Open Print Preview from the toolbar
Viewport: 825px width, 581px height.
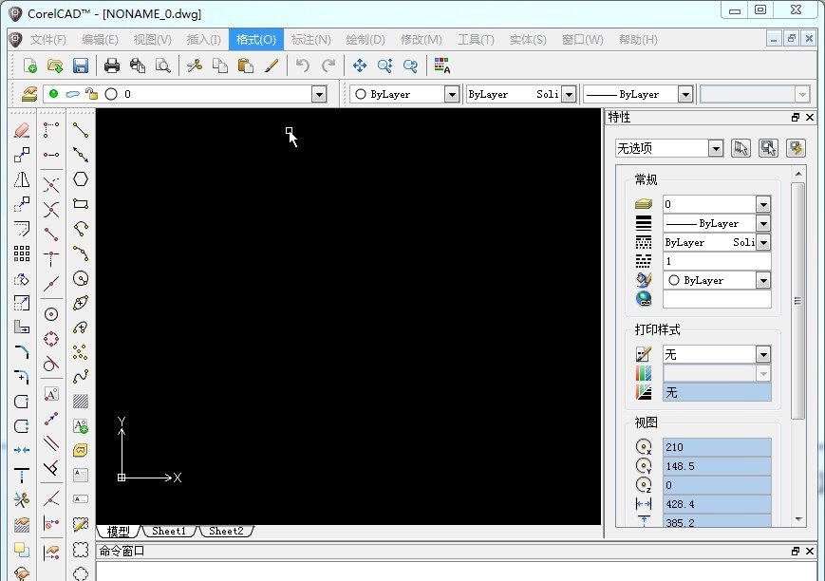(x=161, y=66)
